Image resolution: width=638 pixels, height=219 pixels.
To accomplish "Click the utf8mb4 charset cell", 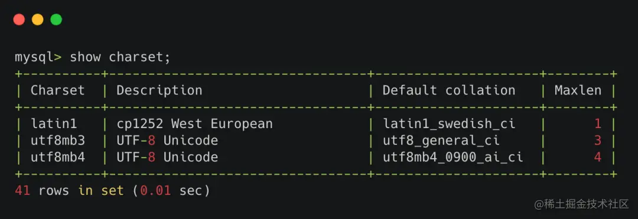I will (58, 157).
